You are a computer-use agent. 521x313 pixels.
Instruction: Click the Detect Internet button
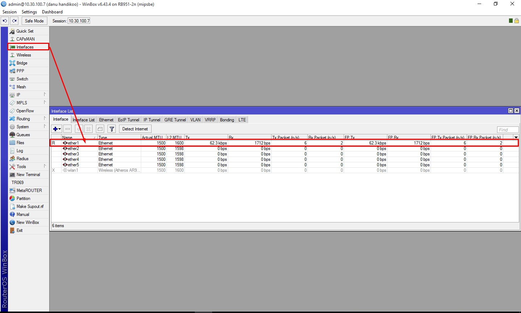(135, 129)
